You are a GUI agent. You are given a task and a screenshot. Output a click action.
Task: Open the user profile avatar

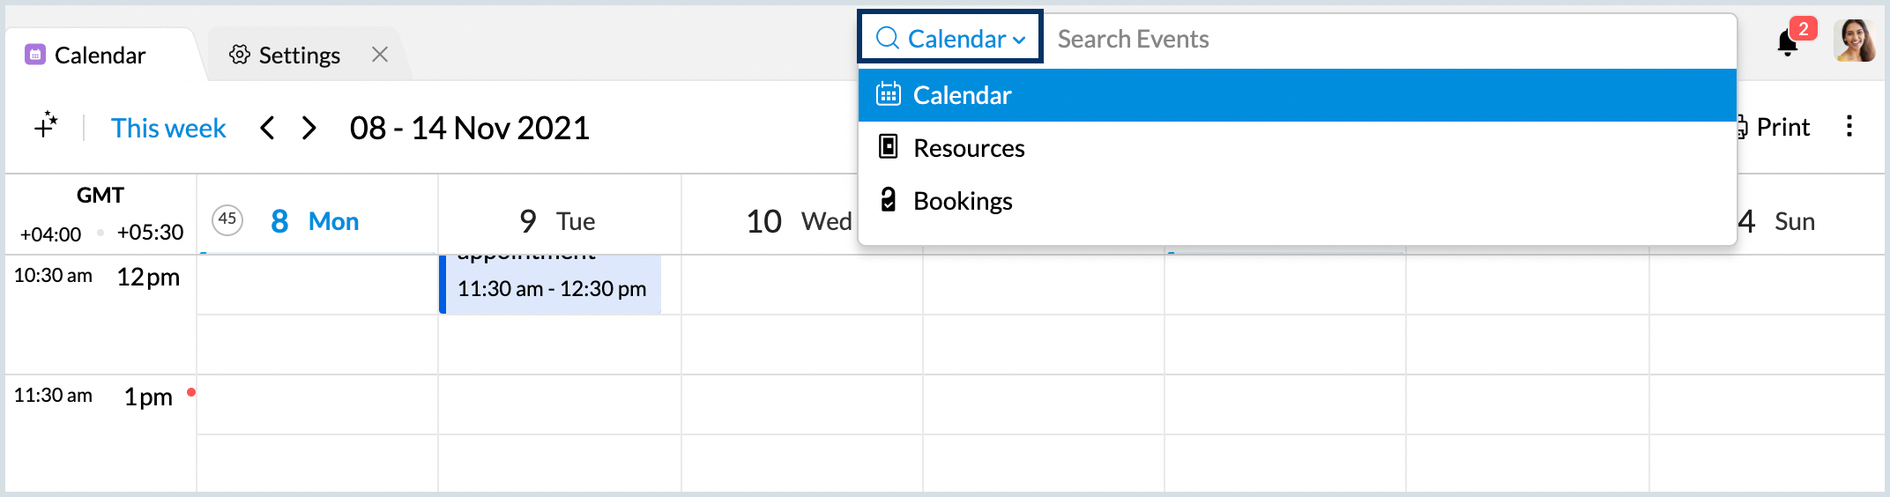point(1855,41)
